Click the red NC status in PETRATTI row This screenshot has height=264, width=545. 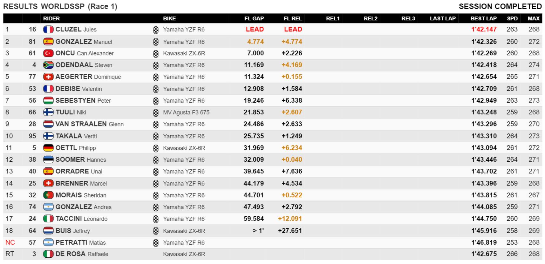(10, 242)
